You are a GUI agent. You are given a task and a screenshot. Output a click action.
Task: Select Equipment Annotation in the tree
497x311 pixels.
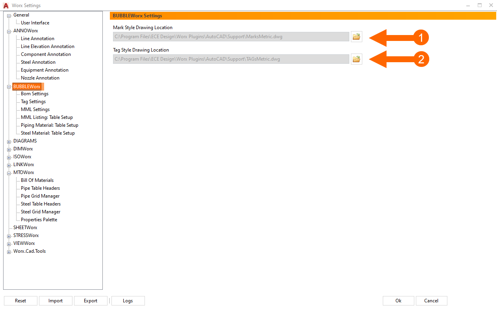coord(45,70)
